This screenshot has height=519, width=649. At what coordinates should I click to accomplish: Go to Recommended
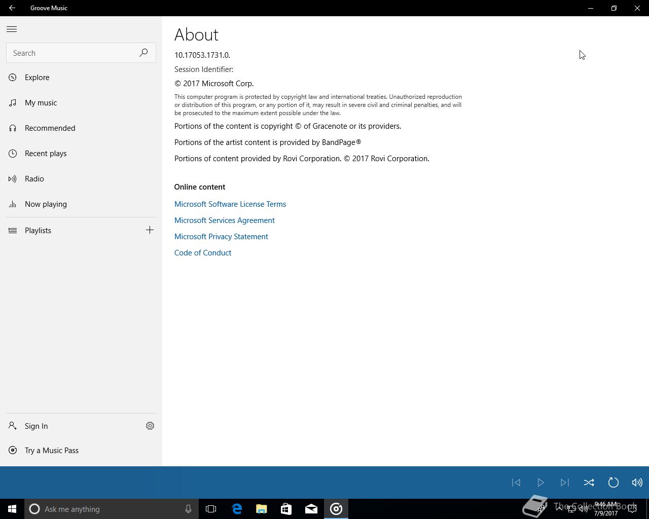(x=81, y=128)
